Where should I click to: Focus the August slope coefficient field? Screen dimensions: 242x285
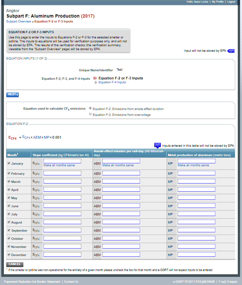click(62, 222)
